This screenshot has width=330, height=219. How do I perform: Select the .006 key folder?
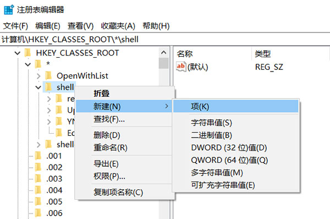click(x=48, y=213)
